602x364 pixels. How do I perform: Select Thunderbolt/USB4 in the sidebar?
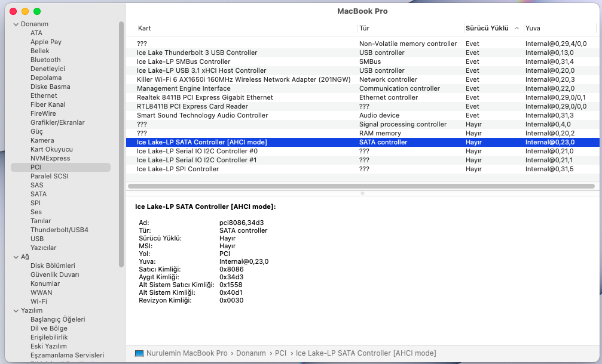(x=59, y=230)
